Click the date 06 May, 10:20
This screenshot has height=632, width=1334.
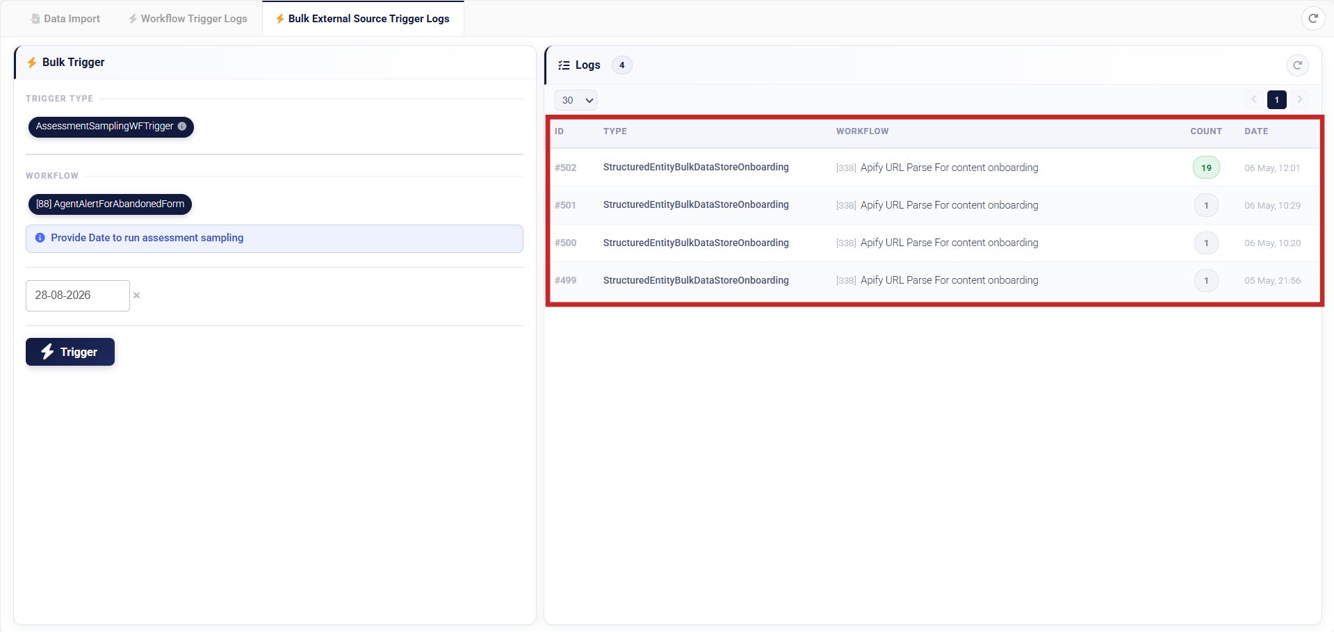coord(1272,243)
